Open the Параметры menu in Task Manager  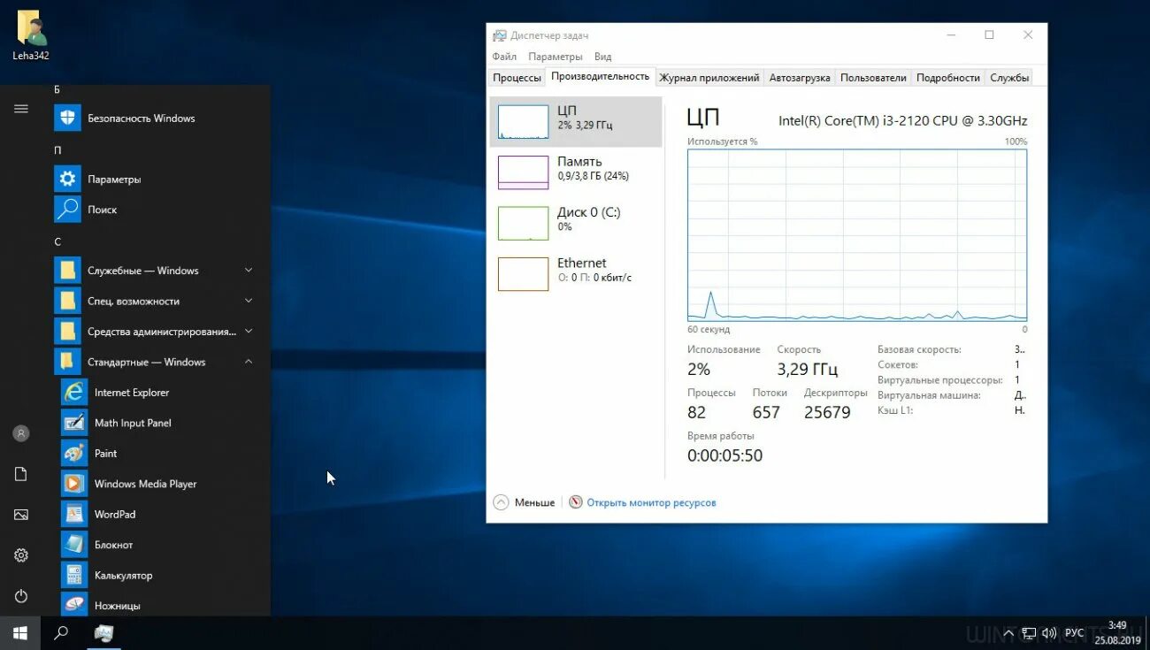click(556, 57)
